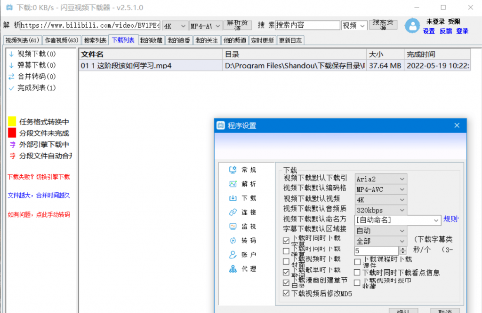The height and width of the screenshot is (313, 482).
Task: Toggle the download-subtitles (字幕) checkbox
Action: [x=286, y=241]
